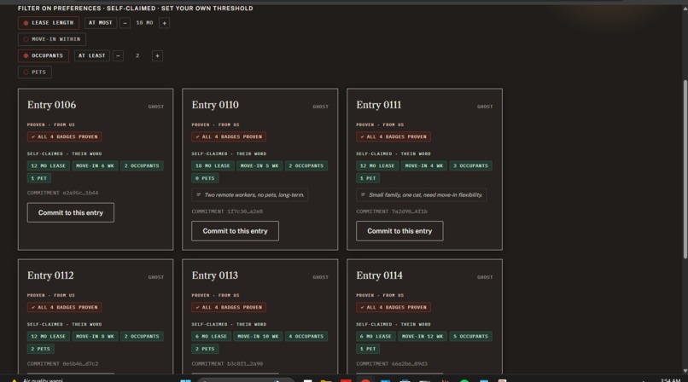The height and width of the screenshot is (382, 688).
Task: Select the 5 OCCUPANTS tag on Entry 0114
Action: 471,337
